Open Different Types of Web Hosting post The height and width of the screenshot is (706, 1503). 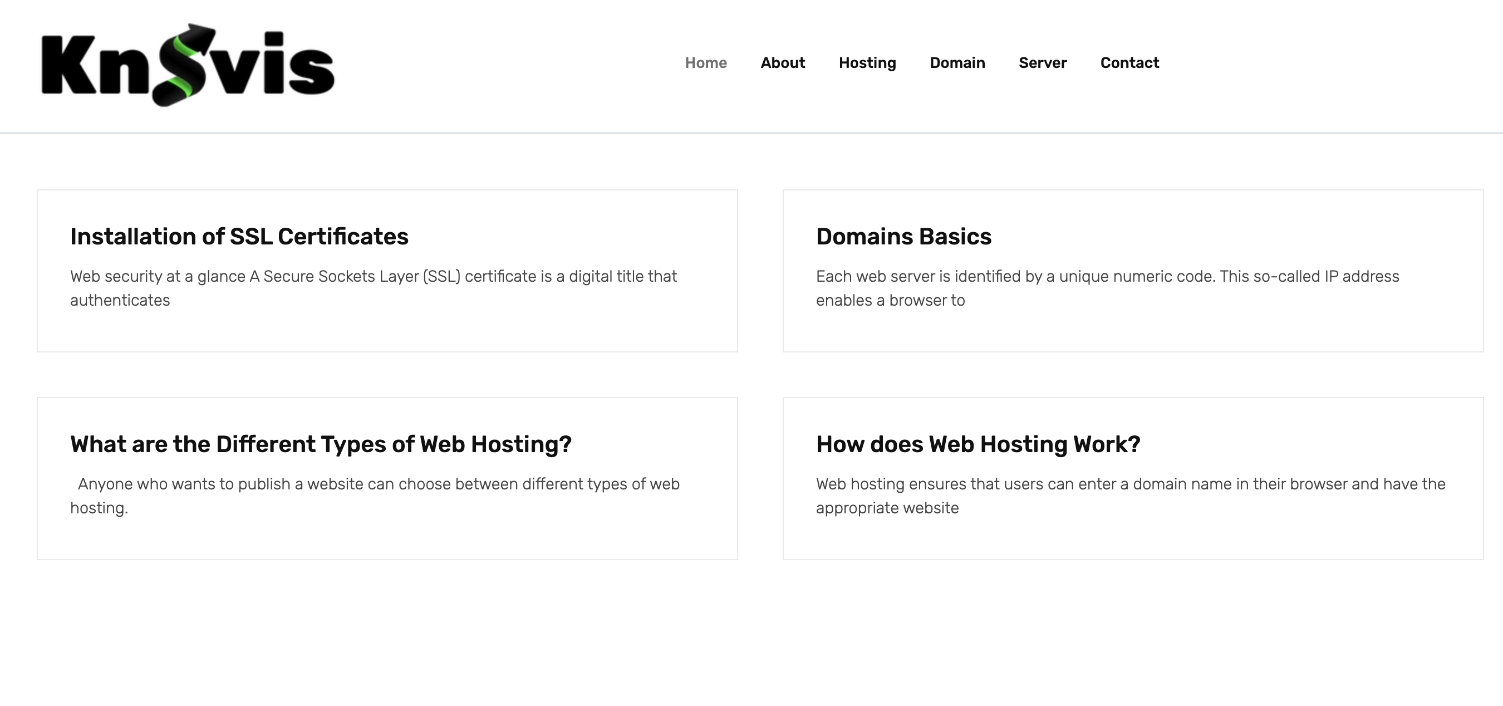(x=321, y=444)
